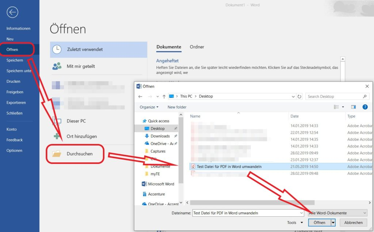Close the Öffnen file dialog
The width and height of the screenshot is (374, 232).
pos(367,86)
